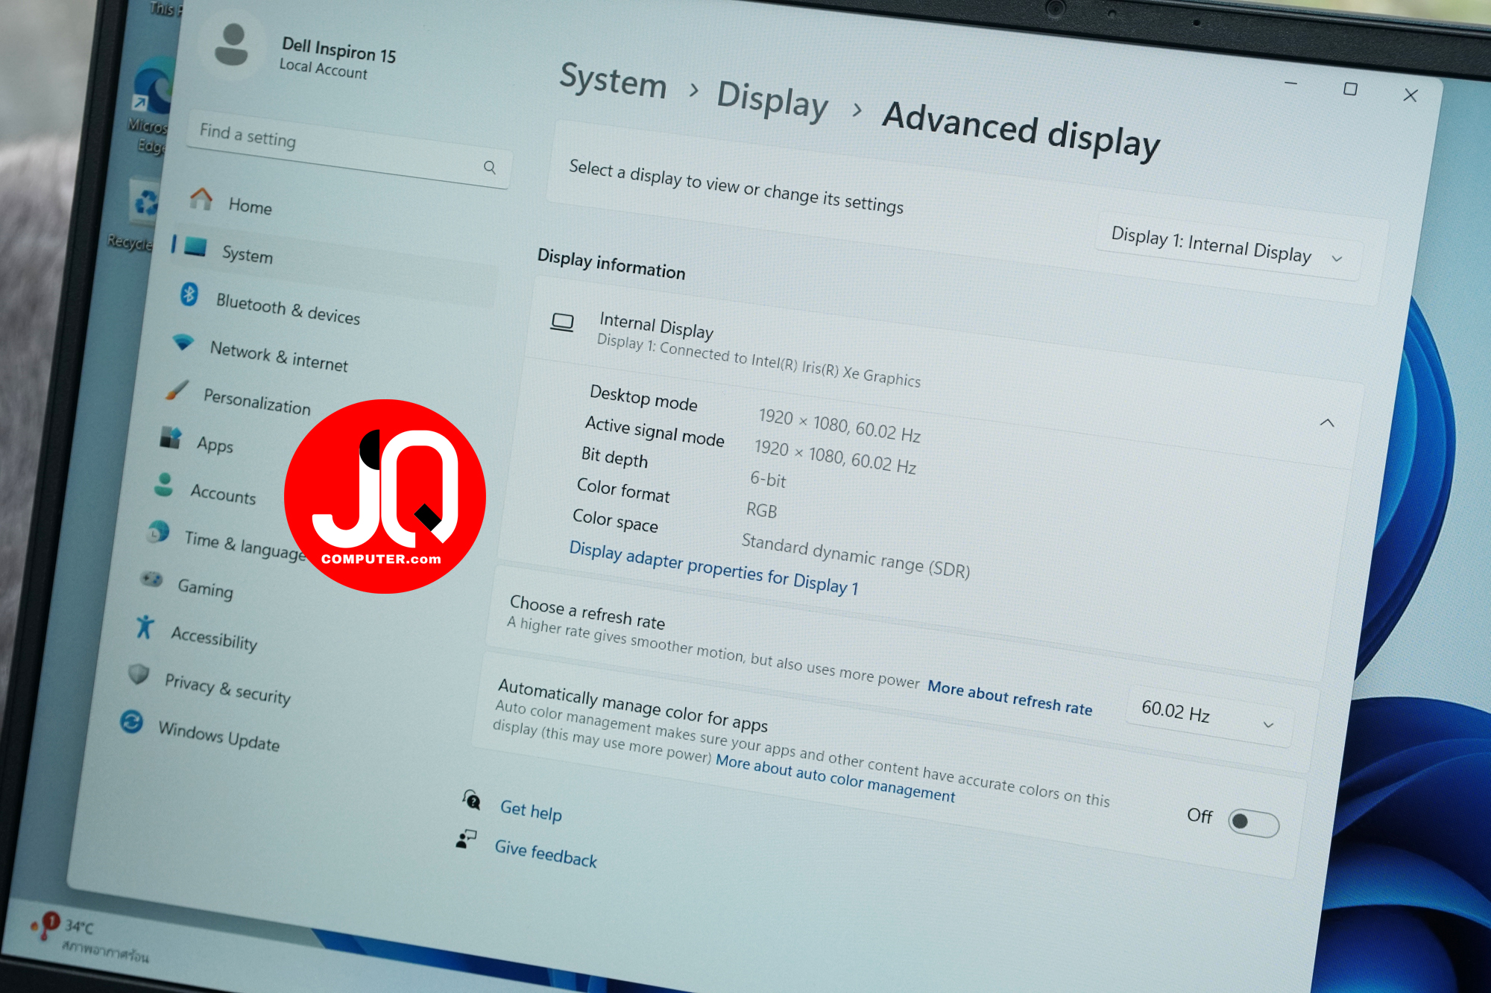This screenshot has width=1491, height=993.
Task: Click the Windows Update refresh icon
Action: pos(132,721)
